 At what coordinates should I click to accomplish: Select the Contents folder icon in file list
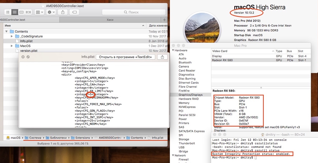pos(12,32)
